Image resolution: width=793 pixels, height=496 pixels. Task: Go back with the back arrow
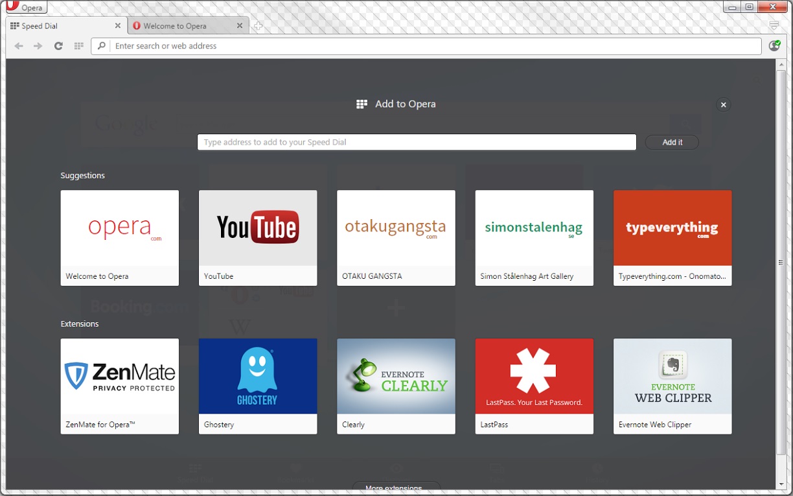click(x=19, y=46)
